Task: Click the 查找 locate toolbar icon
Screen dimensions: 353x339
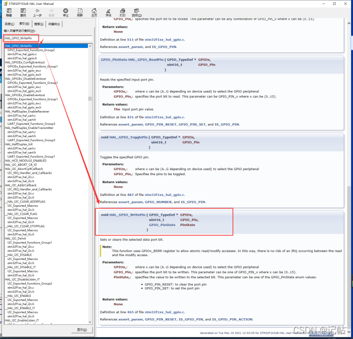Action: point(23,13)
